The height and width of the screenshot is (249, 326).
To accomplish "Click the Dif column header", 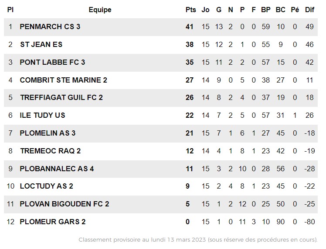I will (309, 10).
